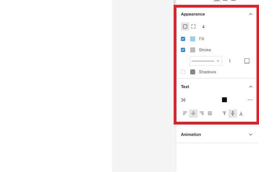
Task: Click the font size value 36
Action: pos(183,100)
